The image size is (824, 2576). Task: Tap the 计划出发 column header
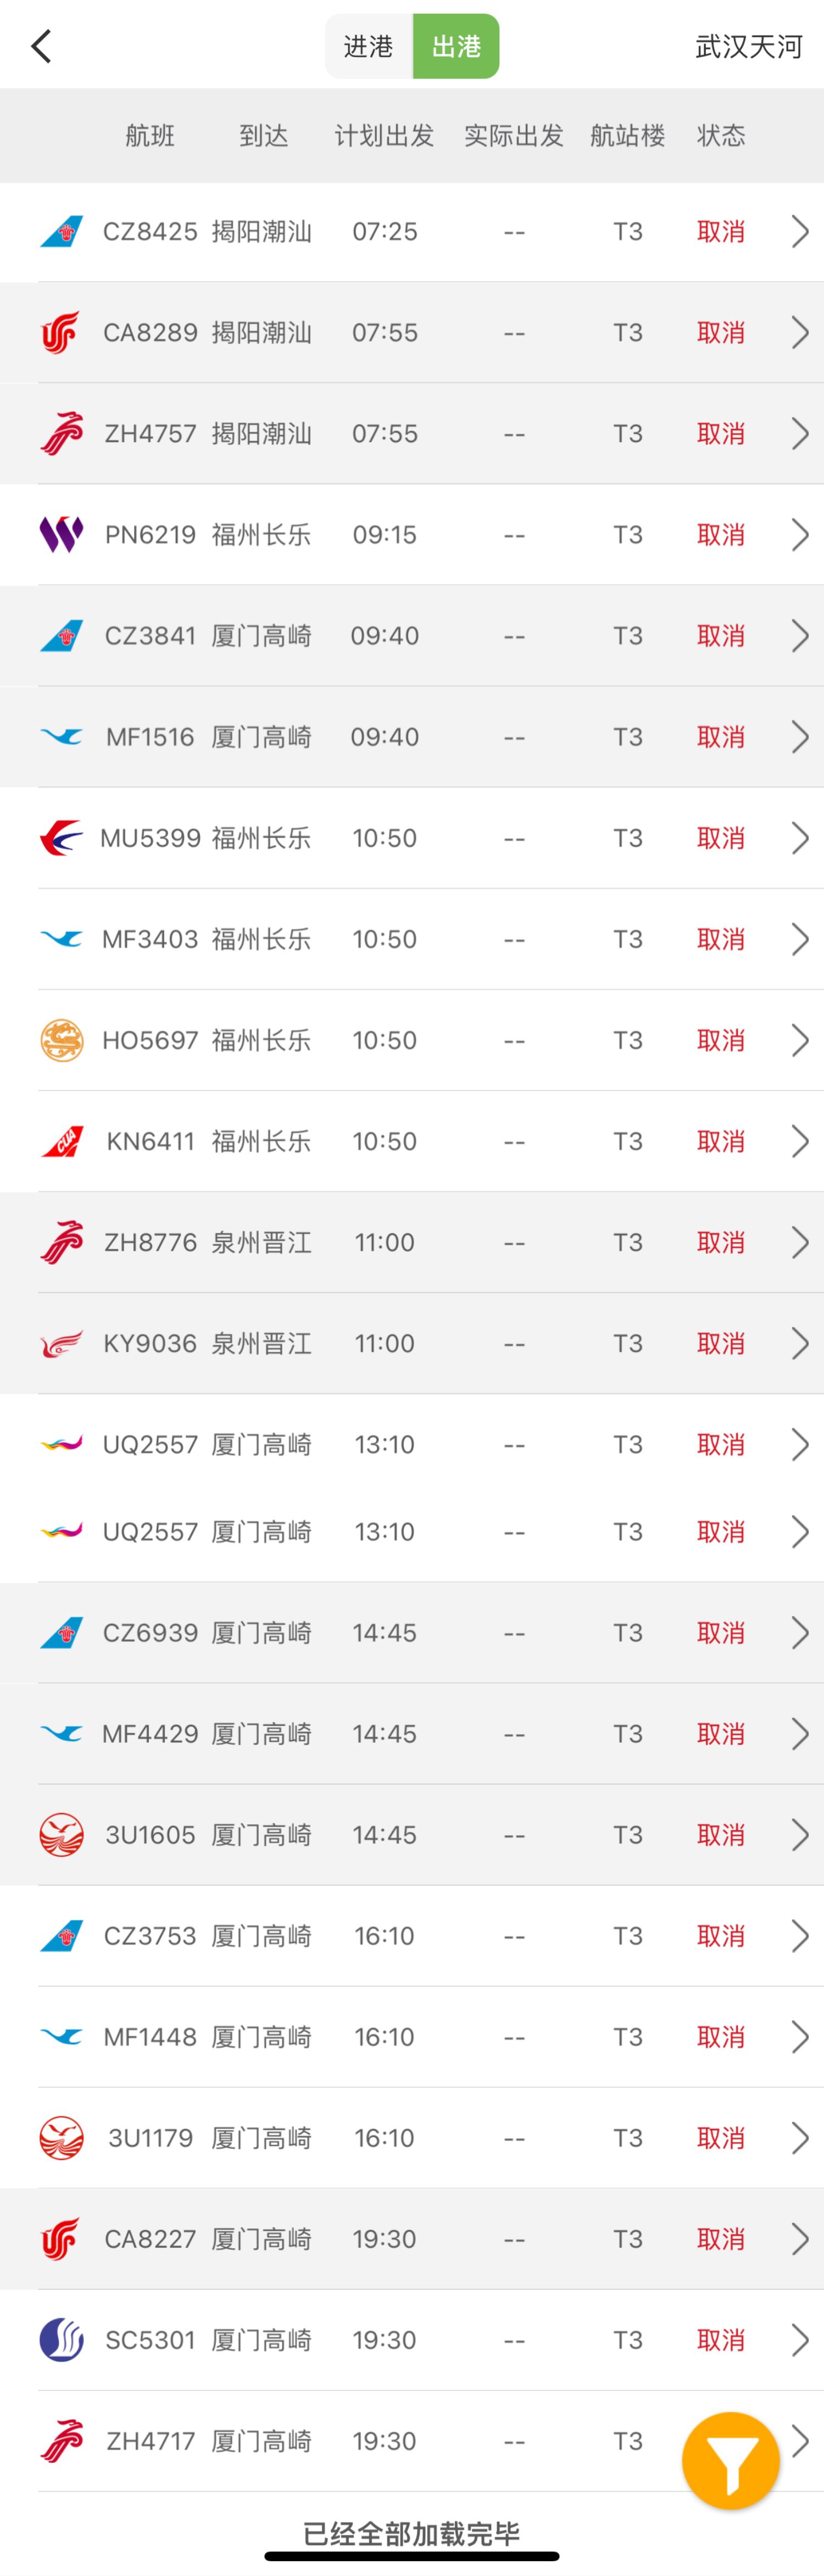[384, 136]
